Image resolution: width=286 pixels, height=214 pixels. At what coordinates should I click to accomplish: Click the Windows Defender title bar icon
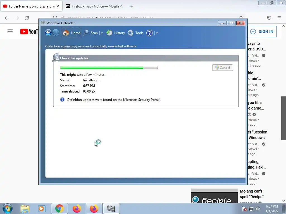(43, 23)
